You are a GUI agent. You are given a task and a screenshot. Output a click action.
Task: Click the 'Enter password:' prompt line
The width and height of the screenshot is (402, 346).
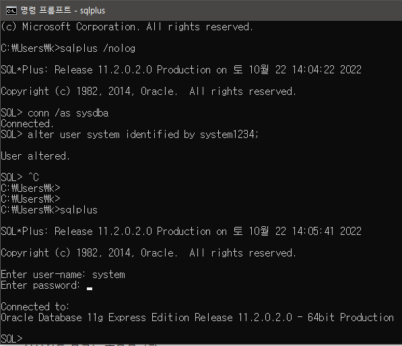coord(46,285)
